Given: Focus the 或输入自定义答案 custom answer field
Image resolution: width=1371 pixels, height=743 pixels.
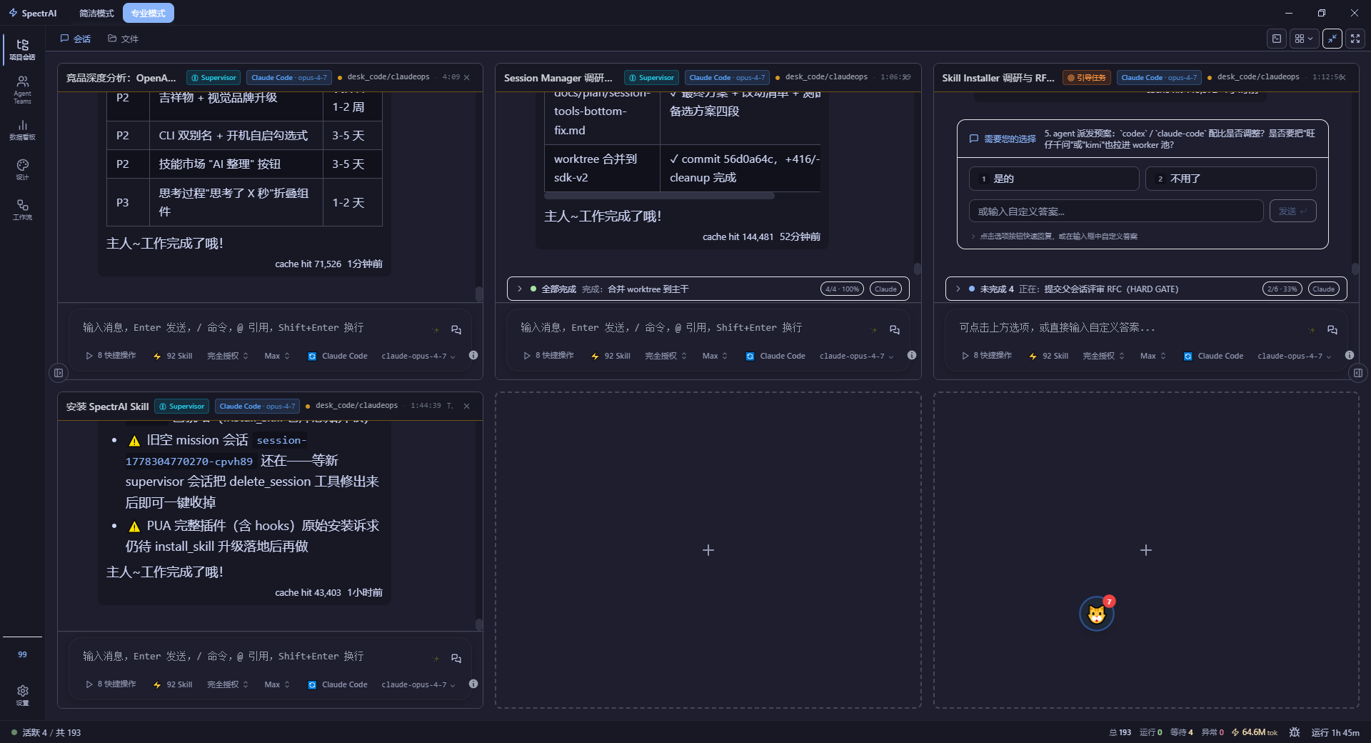Looking at the screenshot, I should [x=1116, y=211].
